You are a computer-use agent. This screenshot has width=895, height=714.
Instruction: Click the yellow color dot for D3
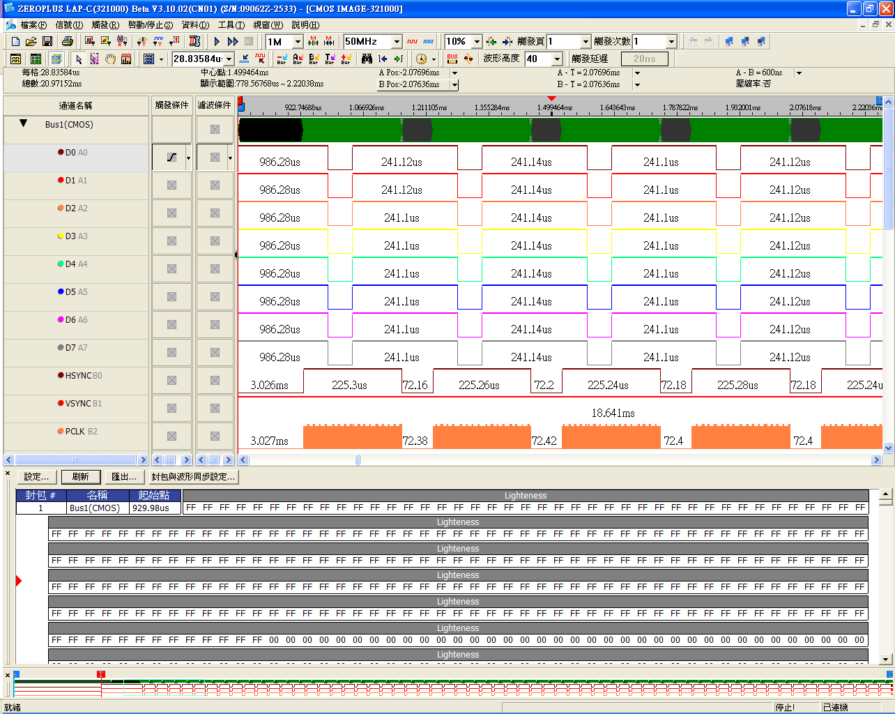pyautogui.click(x=61, y=236)
